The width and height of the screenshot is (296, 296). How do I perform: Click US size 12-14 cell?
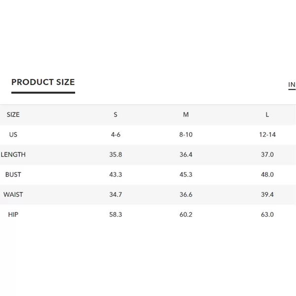tap(267, 135)
